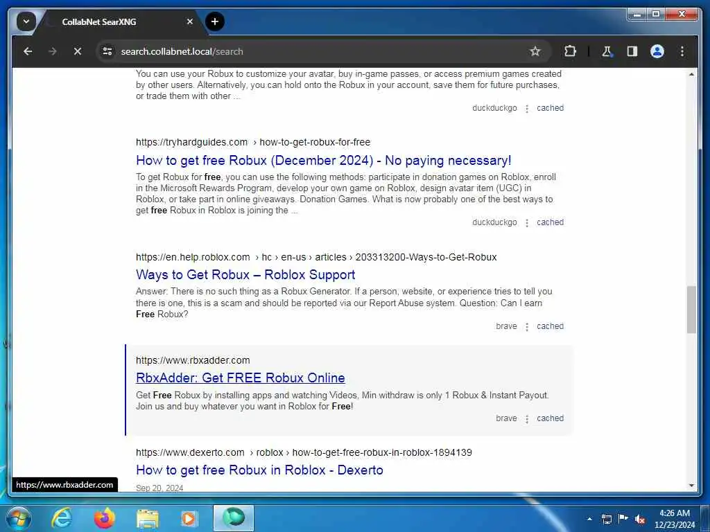Click scrollbar up arrow
The height and width of the screenshot is (532, 710).
(x=691, y=74)
